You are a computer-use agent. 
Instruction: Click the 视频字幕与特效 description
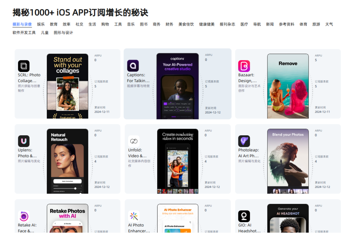(138, 86)
